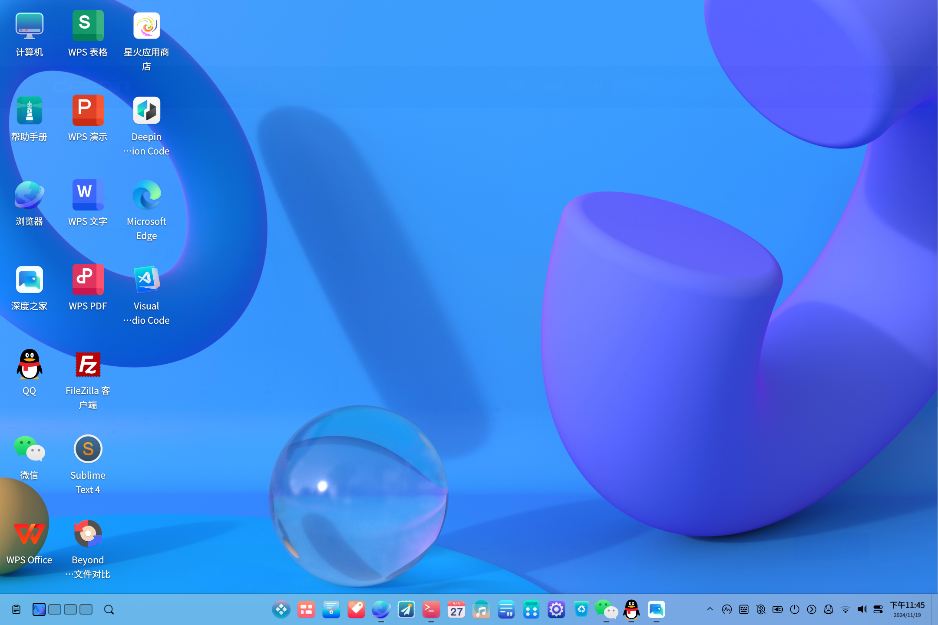Screen dimensions: 938x625
Task: Open the Wi-Fi network tray icon
Action: [x=846, y=609]
